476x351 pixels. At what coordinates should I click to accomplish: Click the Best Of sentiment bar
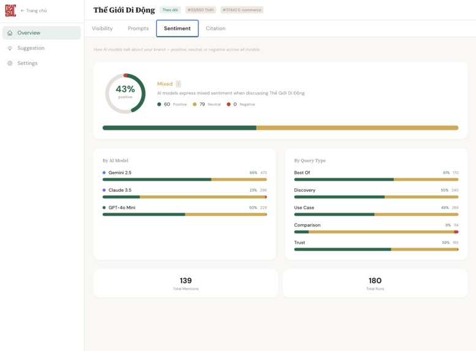(x=376, y=179)
